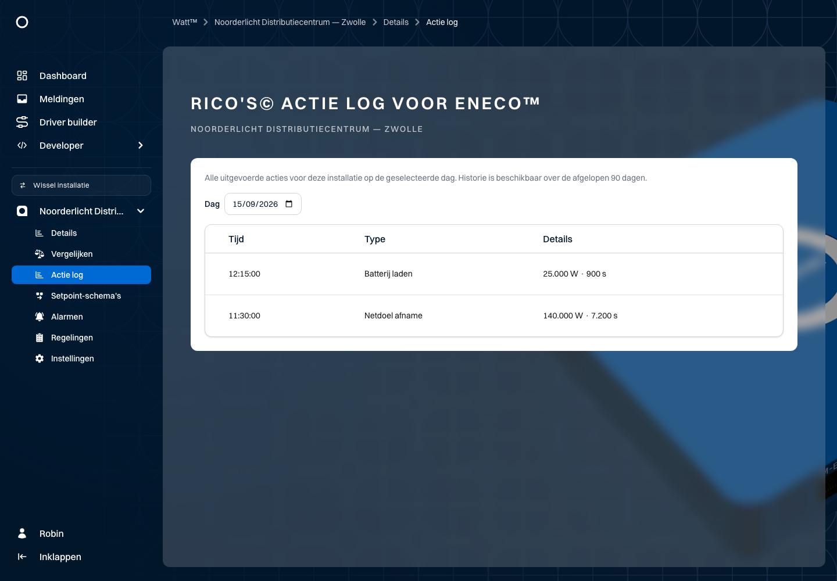Click the circle logo icon in the sidebar

(x=22, y=22)
